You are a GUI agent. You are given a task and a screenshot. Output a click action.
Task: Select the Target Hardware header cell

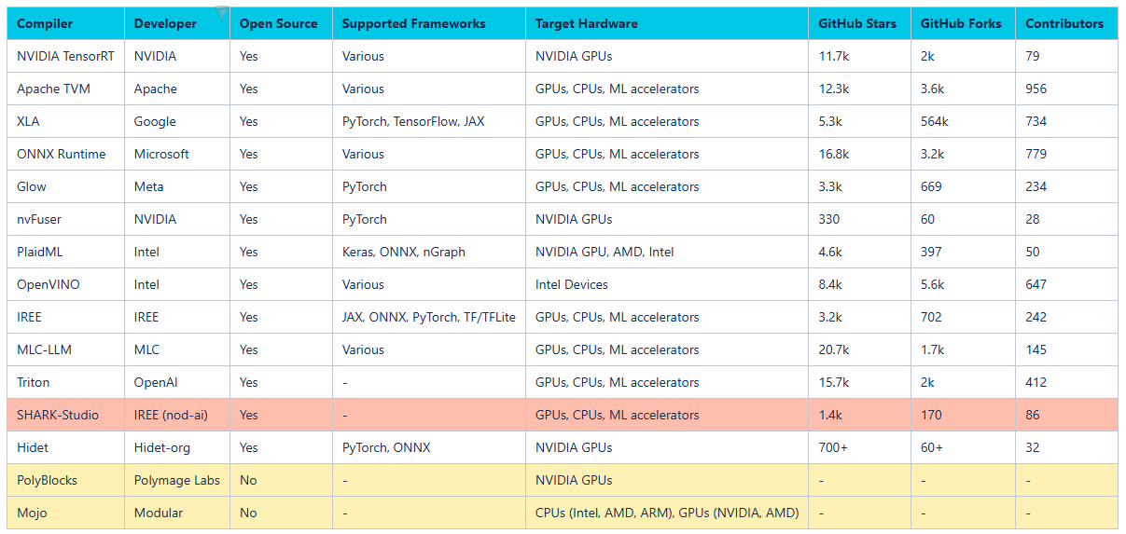point(667,23)
